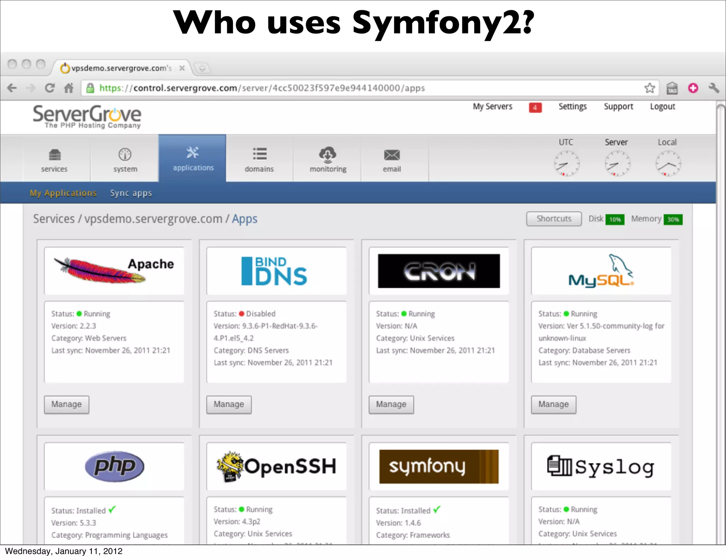Click the ServerGrove logo
726x559 pixels.
[87, 116]
